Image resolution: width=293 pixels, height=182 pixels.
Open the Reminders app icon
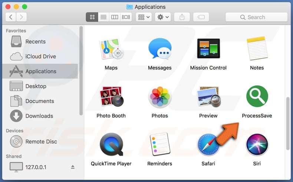coord(160,144)
